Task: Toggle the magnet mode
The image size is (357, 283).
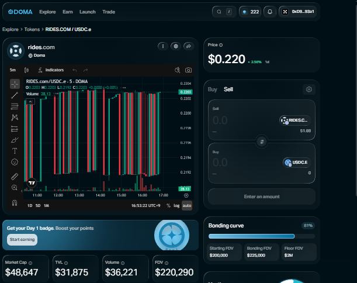Action: (15, 202)
